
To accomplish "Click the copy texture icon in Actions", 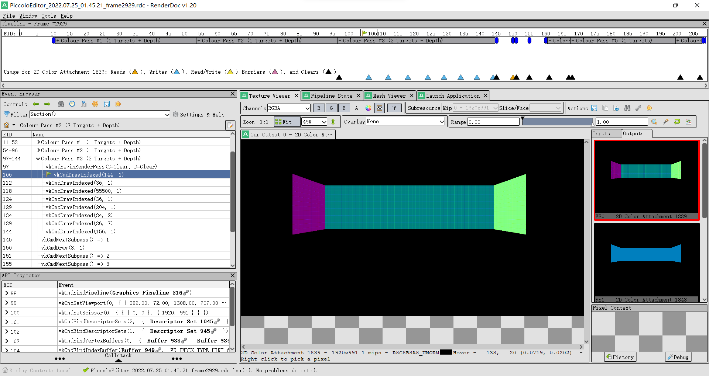I will click(605, 108).
